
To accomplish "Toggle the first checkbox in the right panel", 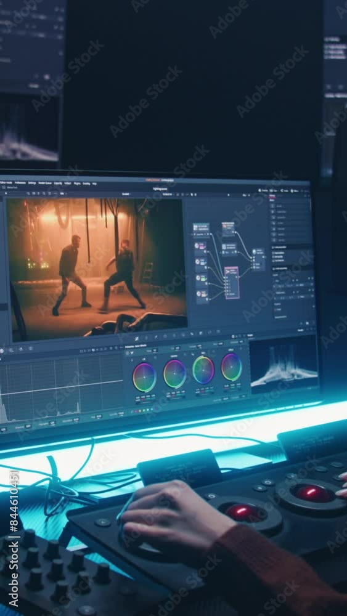I will click(x=273, y=253).
